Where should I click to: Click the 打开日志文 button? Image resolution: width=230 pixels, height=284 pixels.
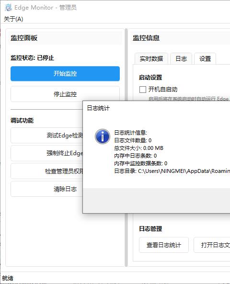point(212,245)
